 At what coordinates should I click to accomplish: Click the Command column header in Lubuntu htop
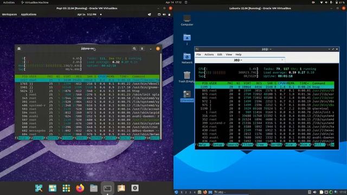coord(319,83)
